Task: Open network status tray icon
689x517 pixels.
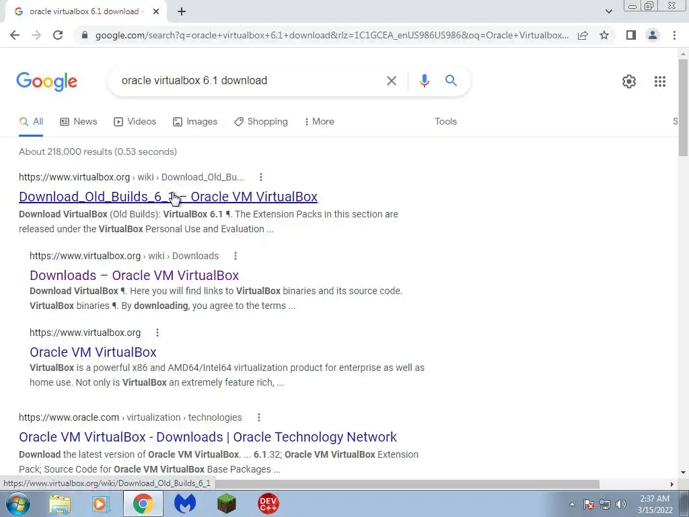Action: pyautogui.click(x=605, y=504)
